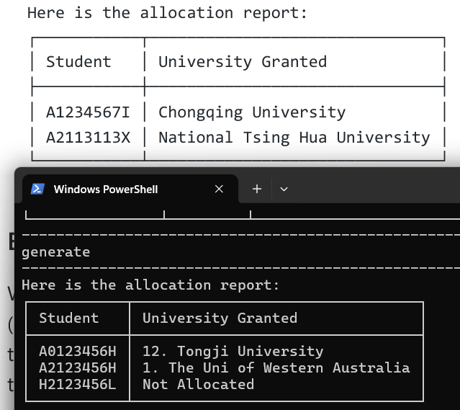Click 'University Granted' header in document table
The height and width of the screenshot is (410, 460).
click(243, 62)
